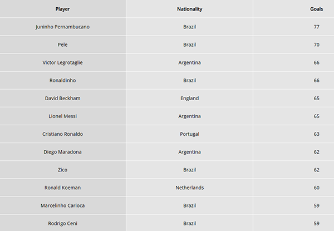The image size is (334, 231).
Task: Select the Marcelinho Carioca player cell
Action: point(63,205)
